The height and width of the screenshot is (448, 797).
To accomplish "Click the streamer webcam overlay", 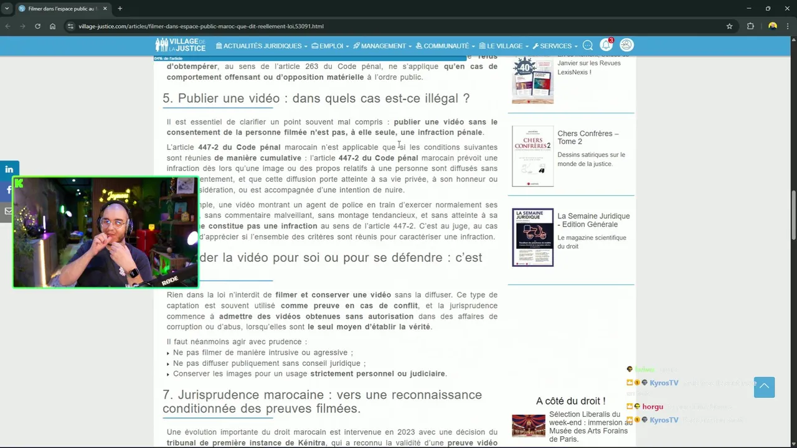I will [106, 233].
